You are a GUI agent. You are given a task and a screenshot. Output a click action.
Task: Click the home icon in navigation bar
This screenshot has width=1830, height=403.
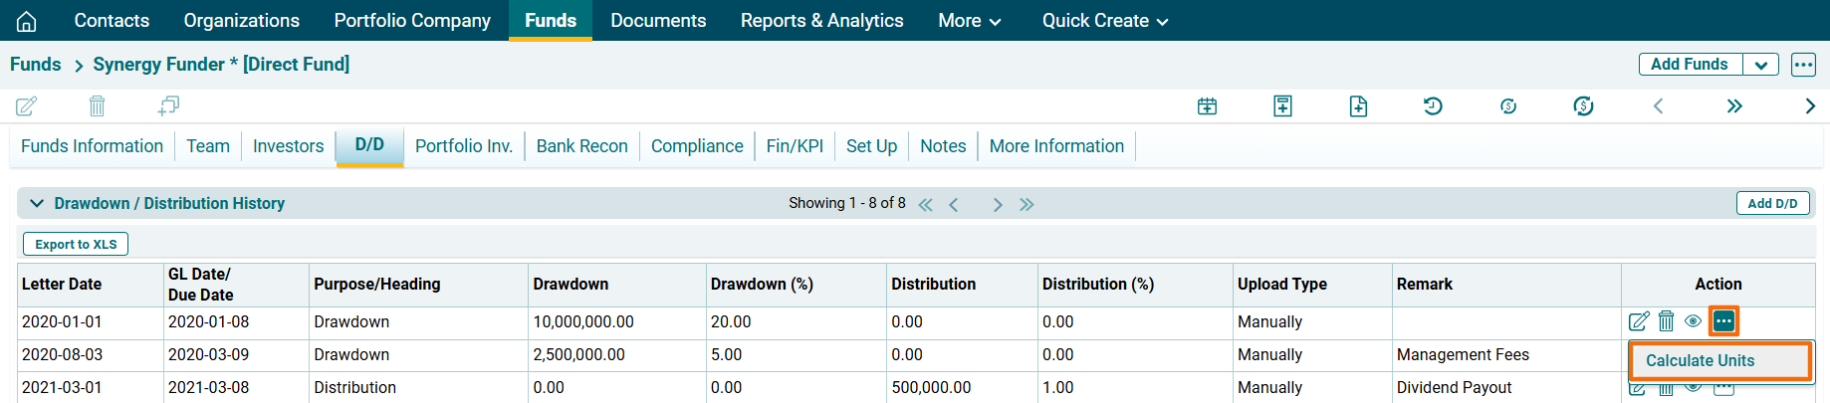pyautogui.click(x=27, y=21)
